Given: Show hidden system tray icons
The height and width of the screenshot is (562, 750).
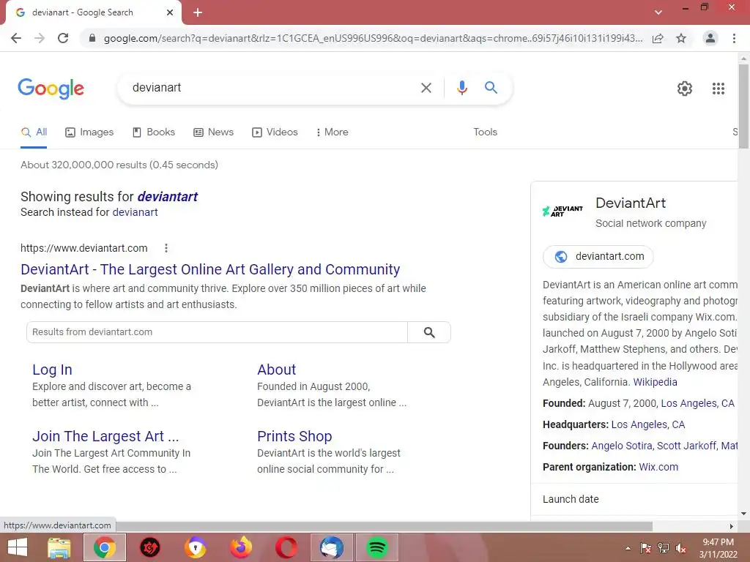Looking at the screenshot, I should 628,548.
